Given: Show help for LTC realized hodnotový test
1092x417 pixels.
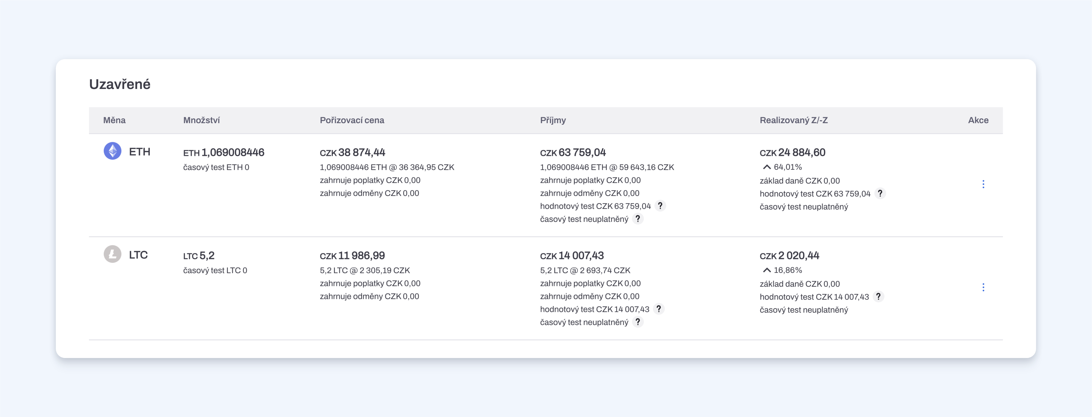Looking at the screenshot, I should (878, 297).
